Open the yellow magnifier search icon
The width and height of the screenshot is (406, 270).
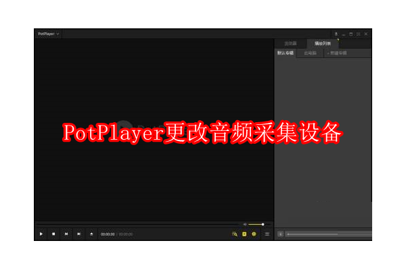(x=235, y=234)
